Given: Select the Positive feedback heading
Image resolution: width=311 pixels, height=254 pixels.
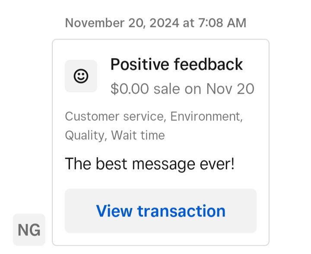Looking at the screenshot, I should 177,65.
